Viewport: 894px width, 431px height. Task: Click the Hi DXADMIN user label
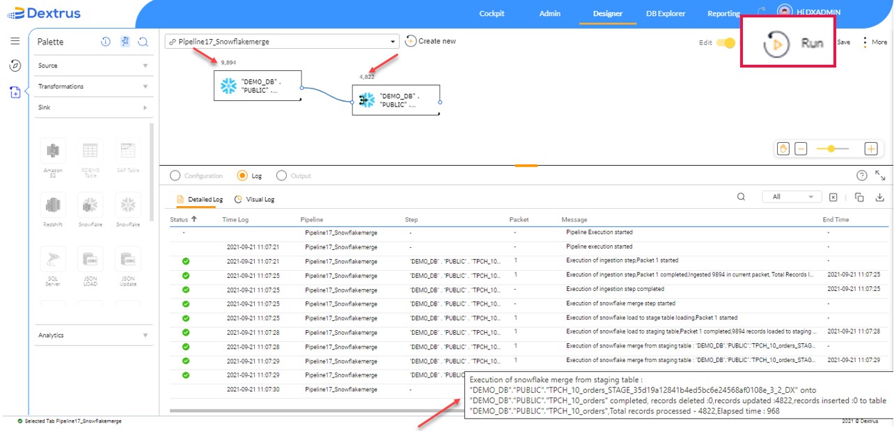pyautogui.click(x=819, y=13)
